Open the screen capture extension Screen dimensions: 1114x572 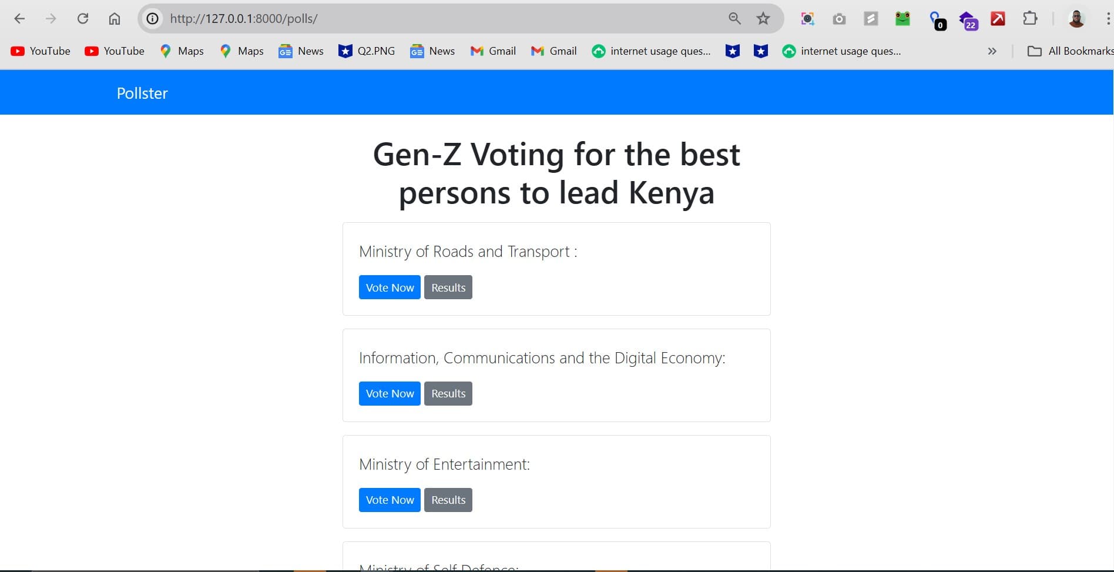click(x=807, y=18)
